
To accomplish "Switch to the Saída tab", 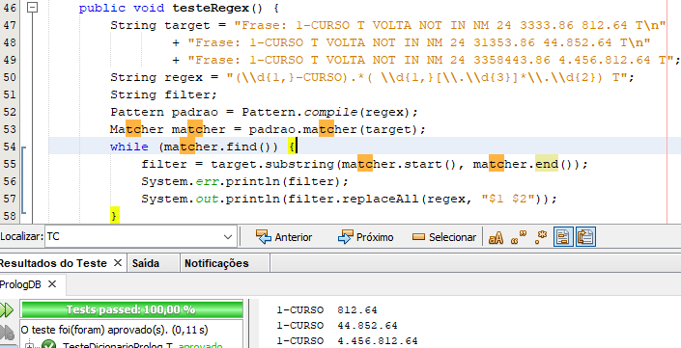I will coord(146,263).
